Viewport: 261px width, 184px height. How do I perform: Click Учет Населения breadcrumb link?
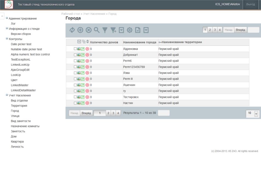94,14
